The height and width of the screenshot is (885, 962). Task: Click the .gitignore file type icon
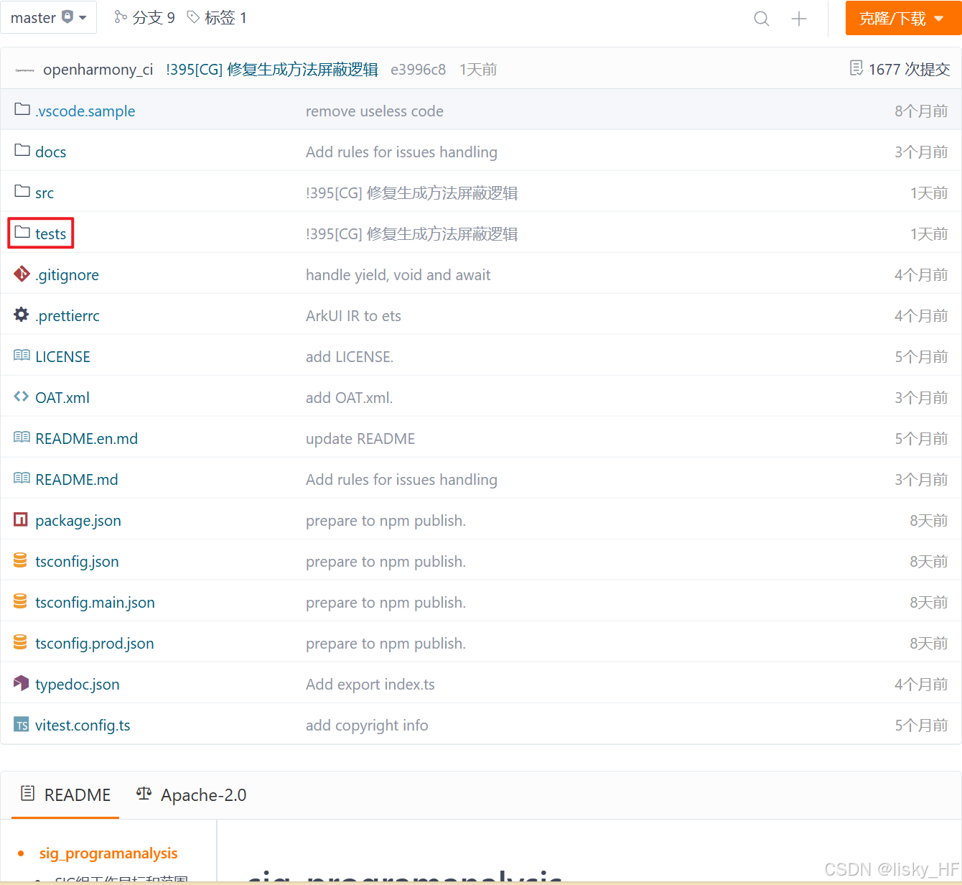[21, 274]
